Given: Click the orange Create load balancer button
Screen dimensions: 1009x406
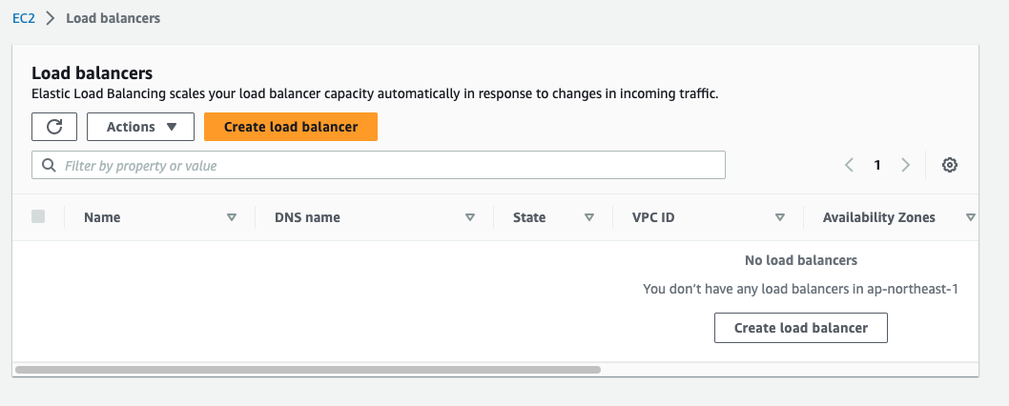Looking at the screenshot, I should [x=291, y=127].
